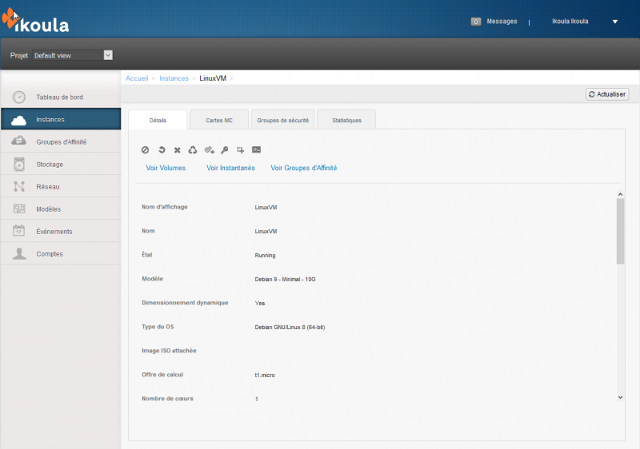
Task: Click the Running state value
Action: click(x=265, y=256)
